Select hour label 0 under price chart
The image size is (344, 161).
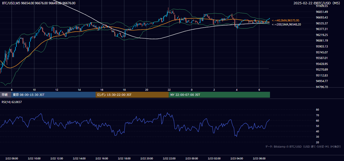(192, 90)
